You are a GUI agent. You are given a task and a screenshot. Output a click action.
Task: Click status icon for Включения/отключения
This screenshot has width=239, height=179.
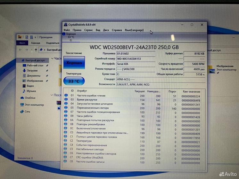(65, 128)
